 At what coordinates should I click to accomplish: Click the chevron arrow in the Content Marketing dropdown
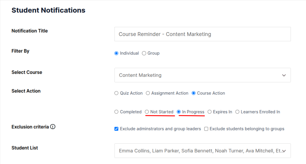pyautogui.click(x=284, y=75)
